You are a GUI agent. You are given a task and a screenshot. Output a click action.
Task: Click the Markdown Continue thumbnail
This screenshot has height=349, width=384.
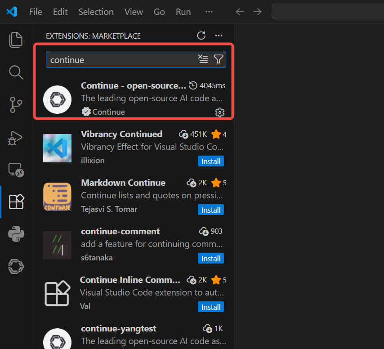(57, 197)
